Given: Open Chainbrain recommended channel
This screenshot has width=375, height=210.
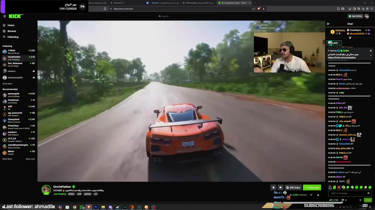Looking at the screenshot, I should click(19, 101).
